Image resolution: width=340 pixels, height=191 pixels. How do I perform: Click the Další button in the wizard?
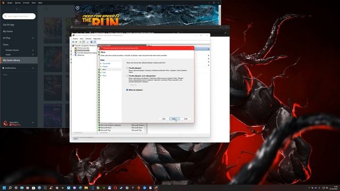[x=174, y=119]
